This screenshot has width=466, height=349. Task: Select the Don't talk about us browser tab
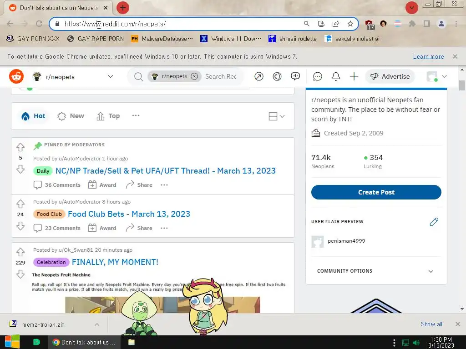58,8
